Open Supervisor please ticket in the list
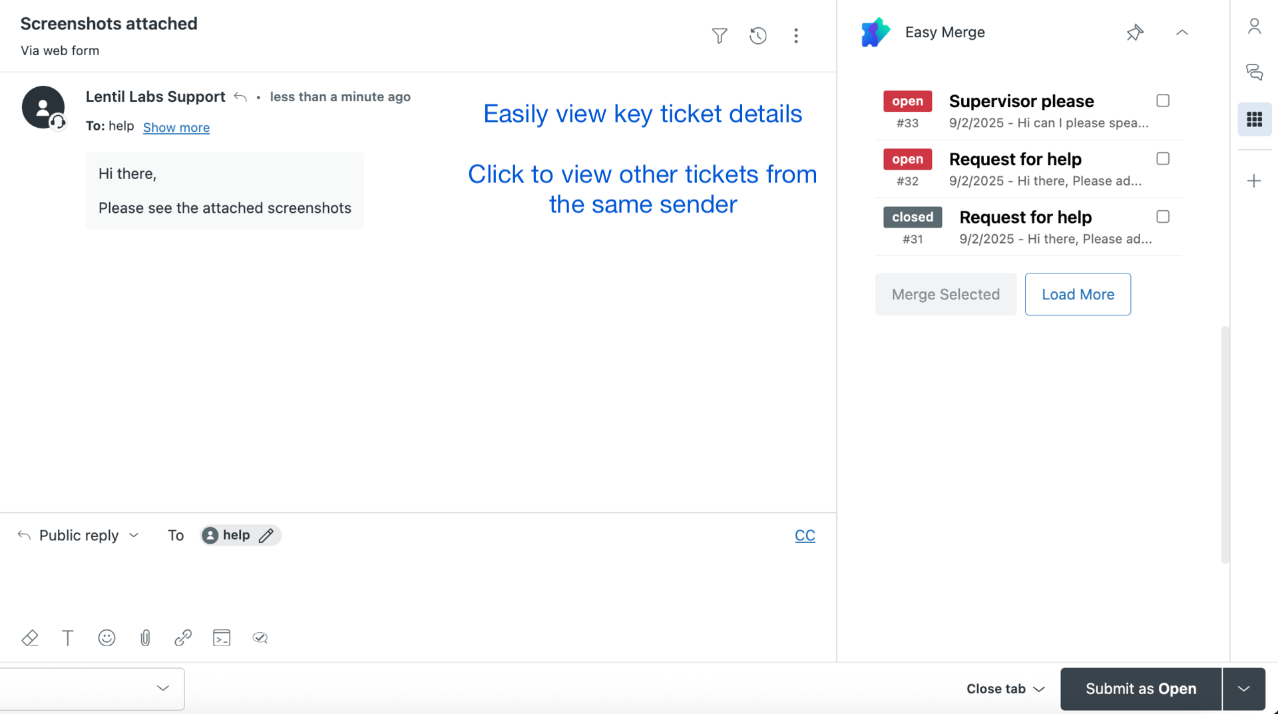1278x714 pixels. (1021, 101)
